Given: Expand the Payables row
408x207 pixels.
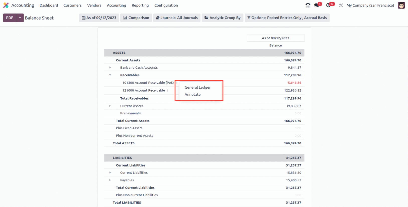Looking at the screenshot, I should coord(110,180).
